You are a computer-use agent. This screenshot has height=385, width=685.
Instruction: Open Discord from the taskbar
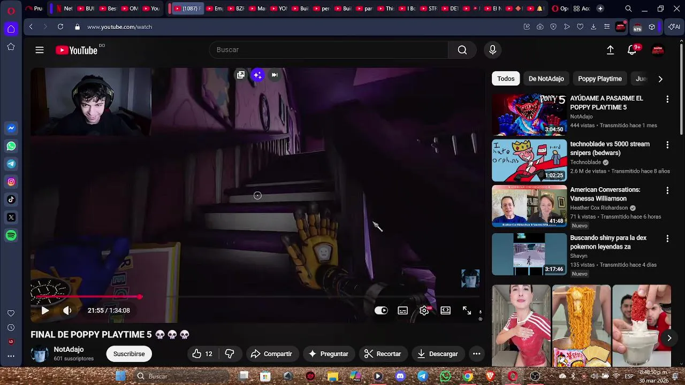[x=400, y=376]
